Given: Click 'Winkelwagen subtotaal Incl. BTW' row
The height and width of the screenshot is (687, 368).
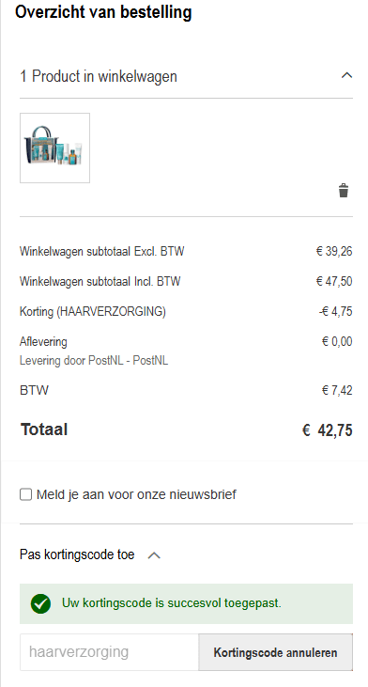Looking at the screenshot, I should (186, 281).
